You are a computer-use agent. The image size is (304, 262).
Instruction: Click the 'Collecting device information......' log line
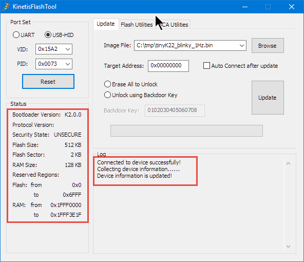point(139,169)
